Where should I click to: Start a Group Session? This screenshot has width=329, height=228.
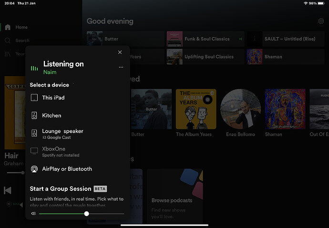point(61,188)
